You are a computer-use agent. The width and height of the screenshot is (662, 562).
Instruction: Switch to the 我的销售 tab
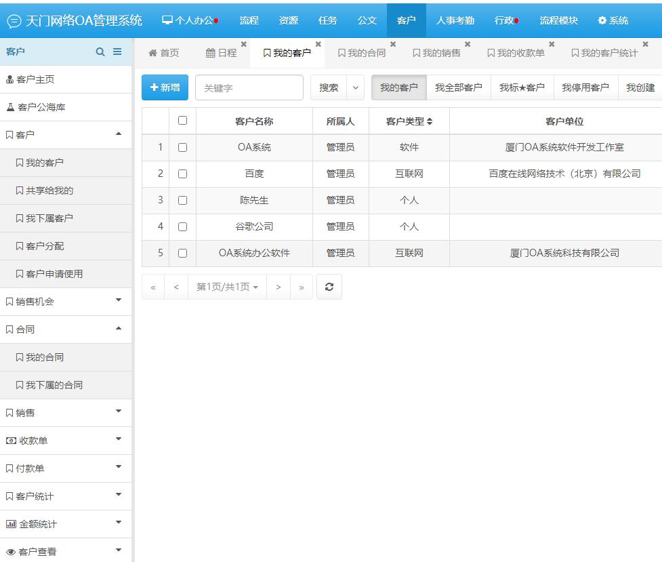(x=437, y=53)
